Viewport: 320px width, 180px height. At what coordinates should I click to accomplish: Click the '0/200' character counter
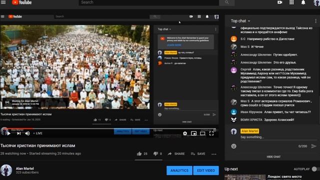point(302,146)
